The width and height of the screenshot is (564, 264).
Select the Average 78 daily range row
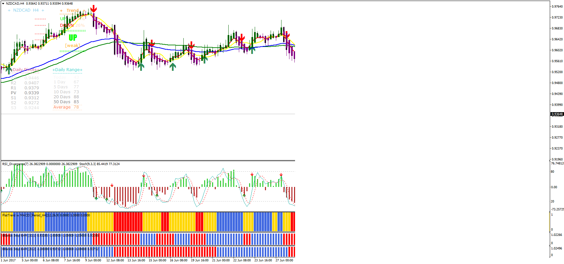[x=66, y=107]
